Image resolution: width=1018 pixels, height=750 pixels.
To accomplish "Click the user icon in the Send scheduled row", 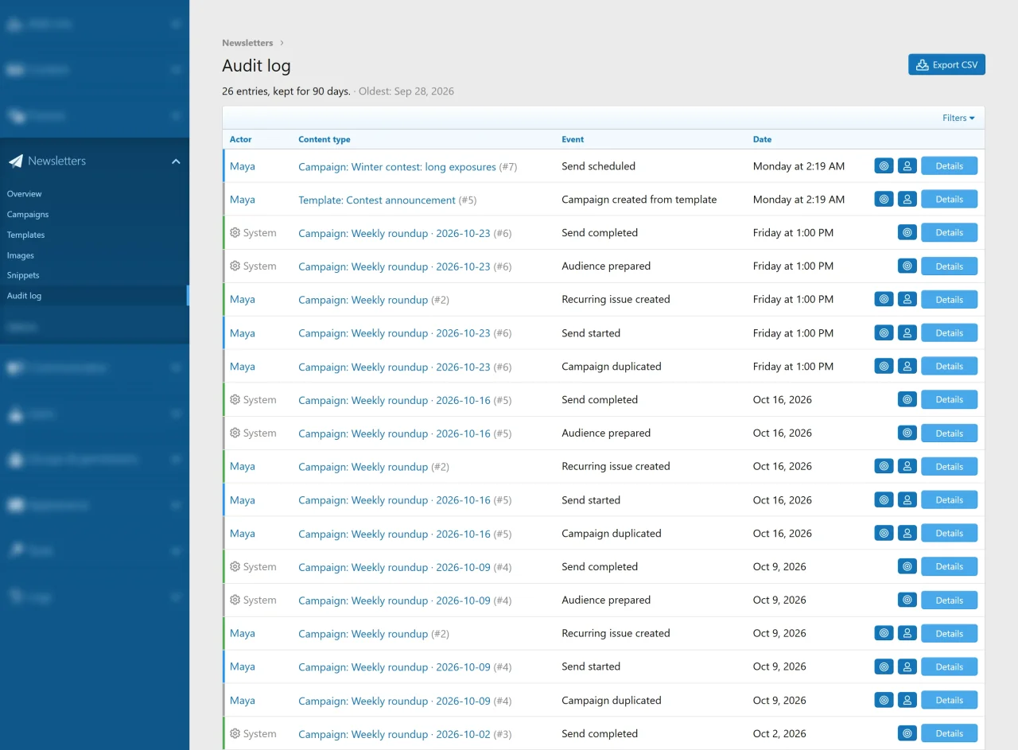I will coord(907,166).
